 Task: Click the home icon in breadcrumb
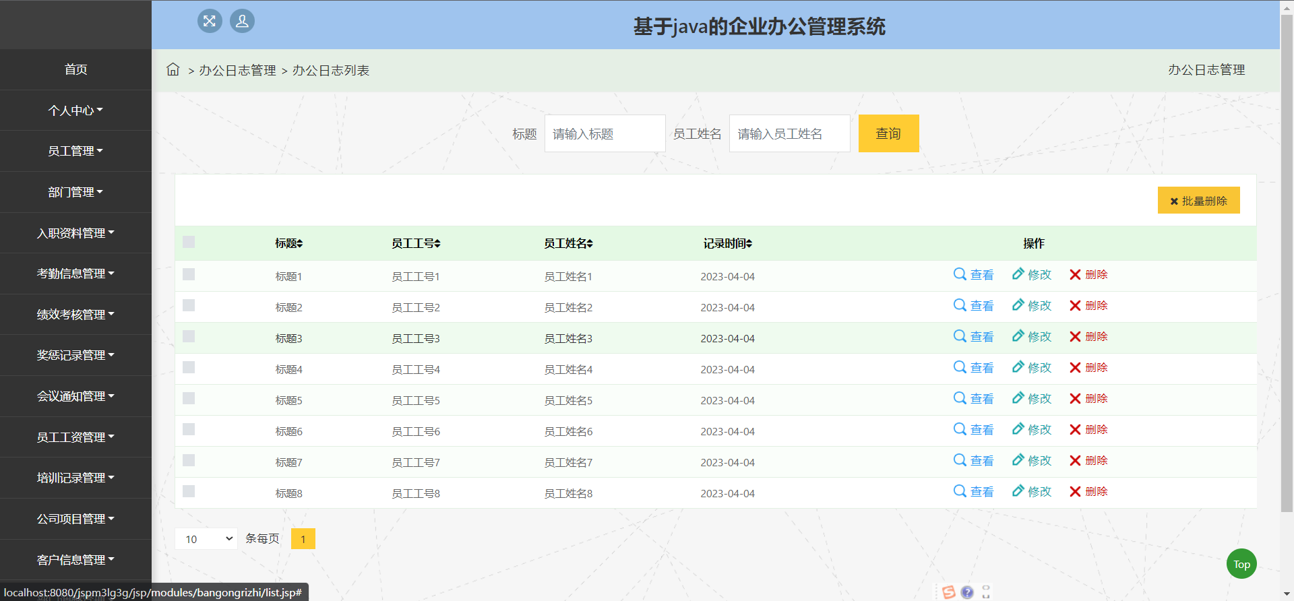[173, 69]
